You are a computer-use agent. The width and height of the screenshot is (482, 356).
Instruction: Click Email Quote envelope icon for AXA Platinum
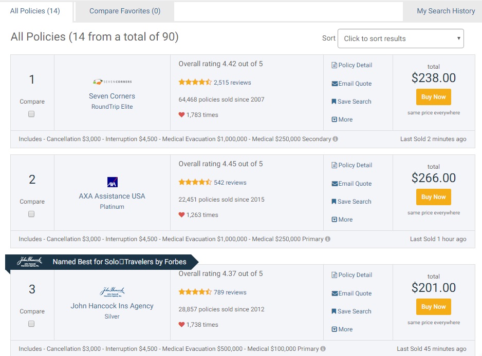click(335, 184)
